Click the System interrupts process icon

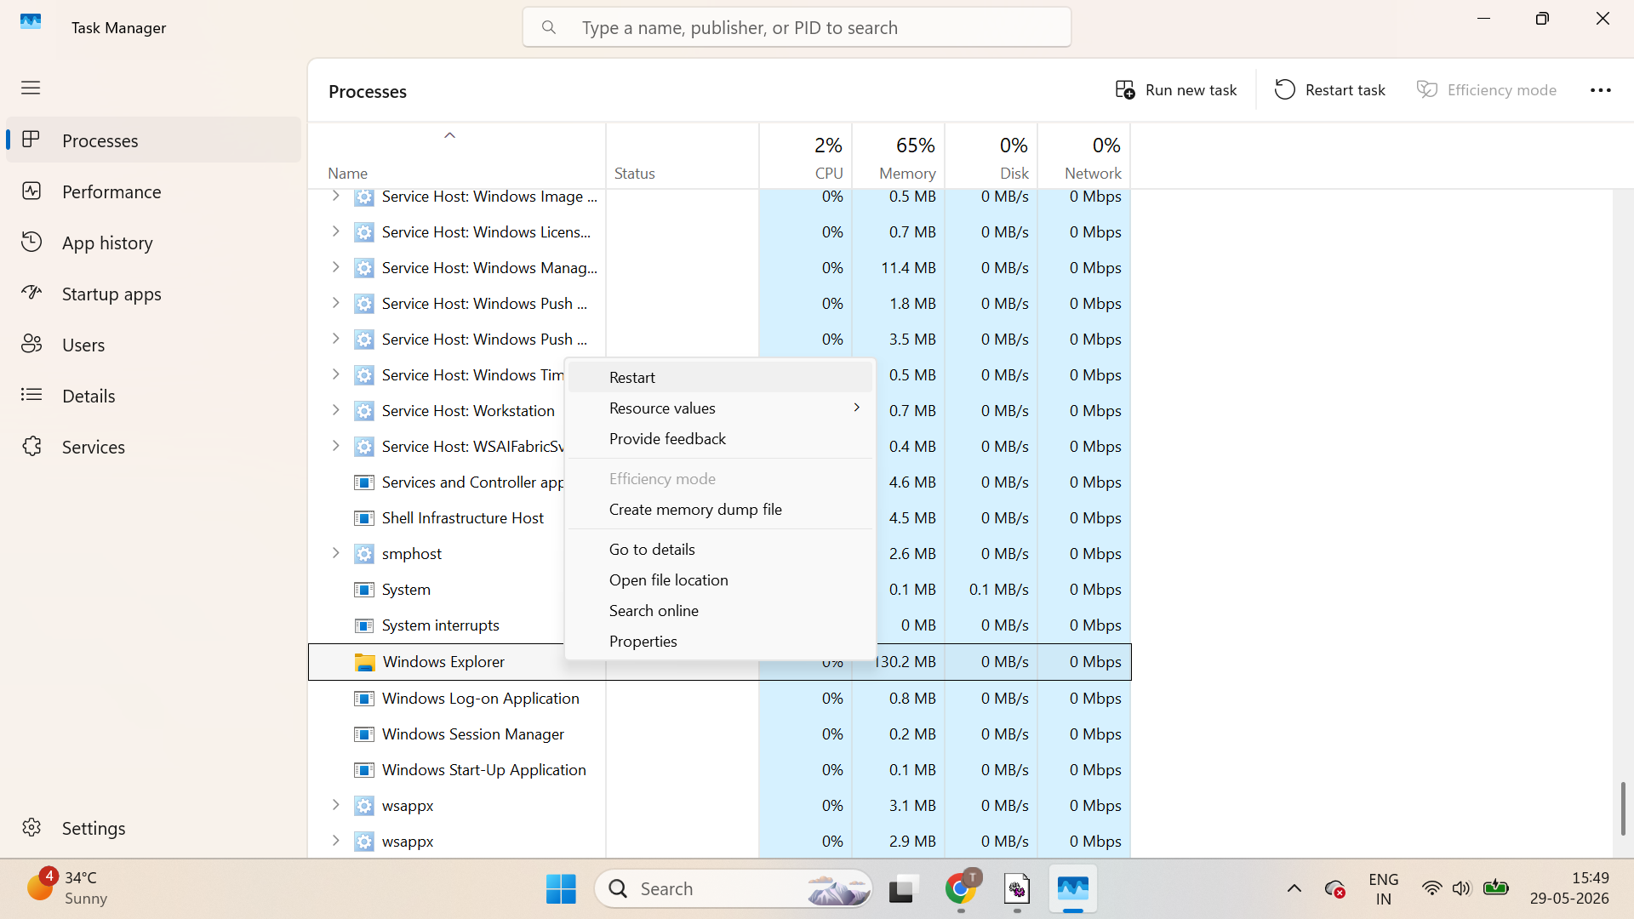coord(364,625)
